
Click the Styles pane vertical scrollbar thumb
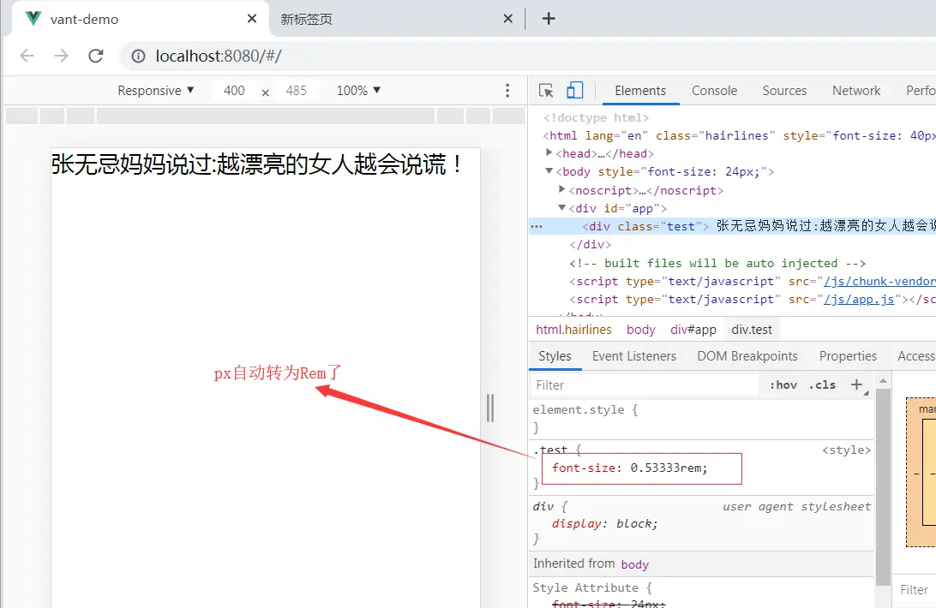(884, 486)
